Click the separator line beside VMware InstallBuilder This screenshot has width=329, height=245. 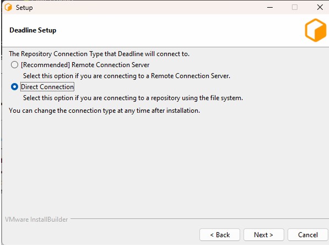click(x=199, y=219)
